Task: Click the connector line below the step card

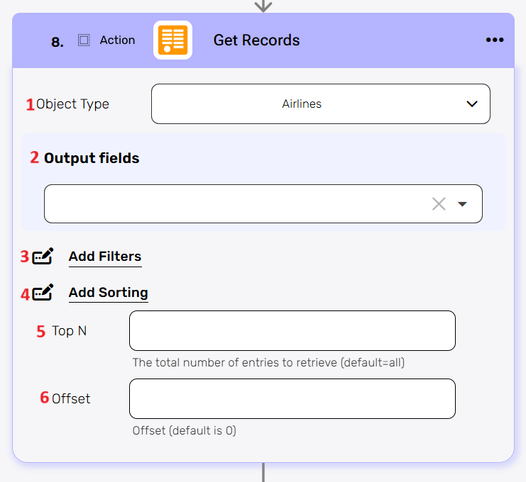Action: 263,472
